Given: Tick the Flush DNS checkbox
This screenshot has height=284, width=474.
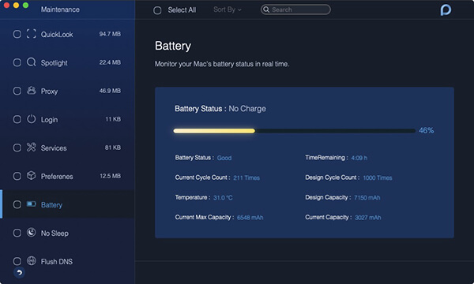Looking at the screenshot, I should tap(17, 261).
